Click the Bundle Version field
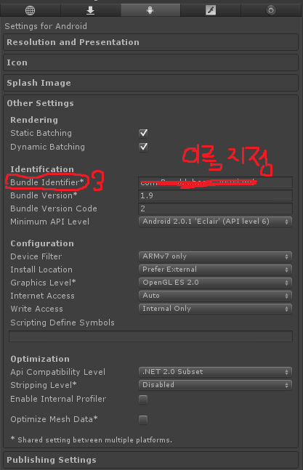The width and height of the screenshot is (303, 470). pyautogui.click(x=215, y=195)
